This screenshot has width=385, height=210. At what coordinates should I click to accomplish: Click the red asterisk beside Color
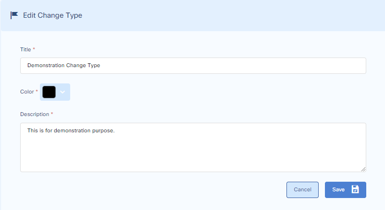point(37,91)
